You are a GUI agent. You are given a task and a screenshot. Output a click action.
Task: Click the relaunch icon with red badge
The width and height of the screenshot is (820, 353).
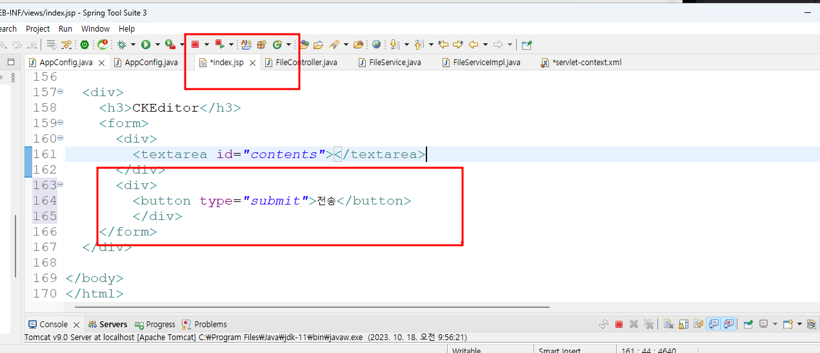[x=103, y=45]
